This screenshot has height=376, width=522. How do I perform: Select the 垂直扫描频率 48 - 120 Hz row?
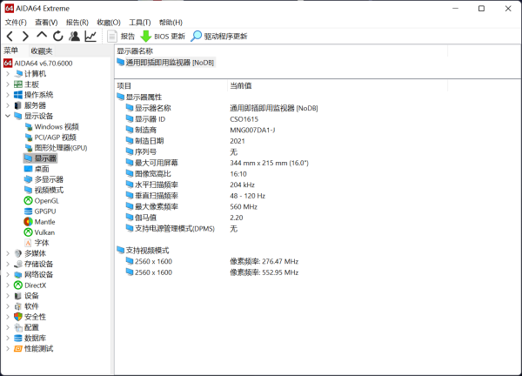click(x=196, y=196)
